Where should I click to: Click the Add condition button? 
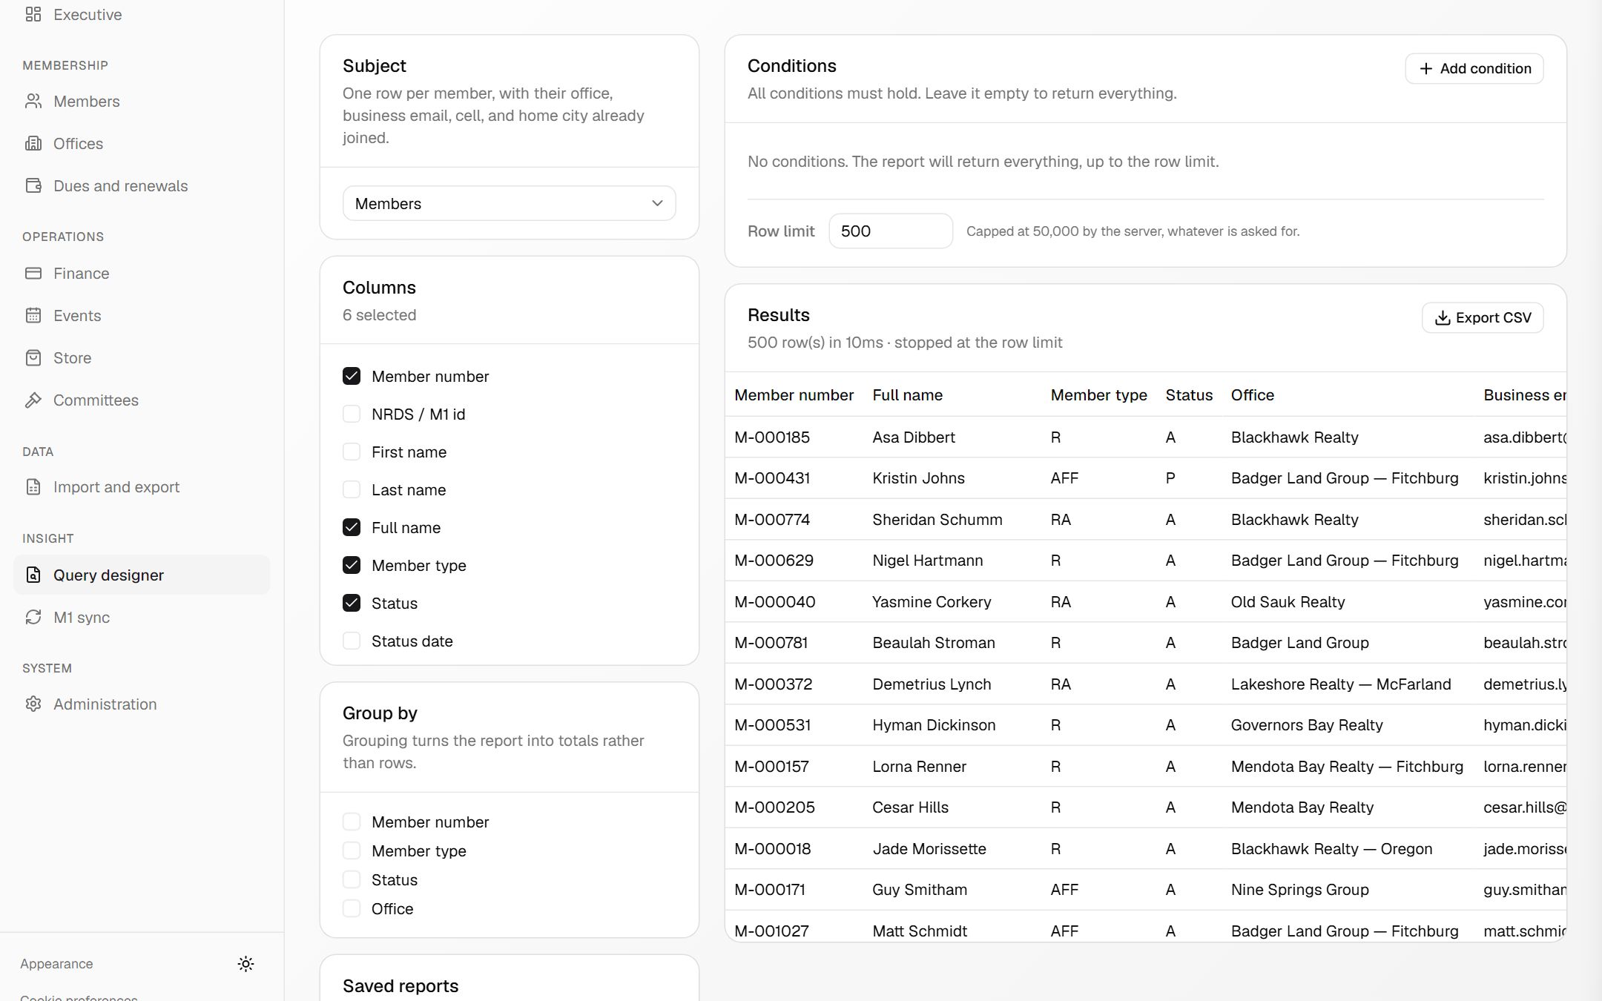(1474, 68)
